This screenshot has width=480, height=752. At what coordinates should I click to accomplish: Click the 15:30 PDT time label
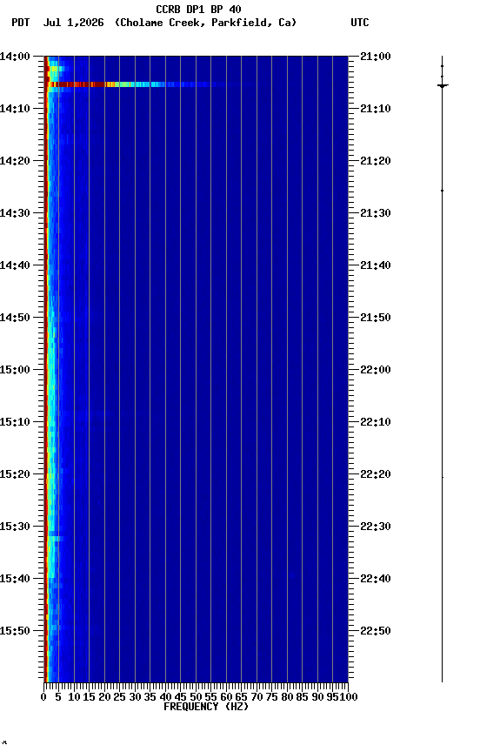tap(15, 527)
